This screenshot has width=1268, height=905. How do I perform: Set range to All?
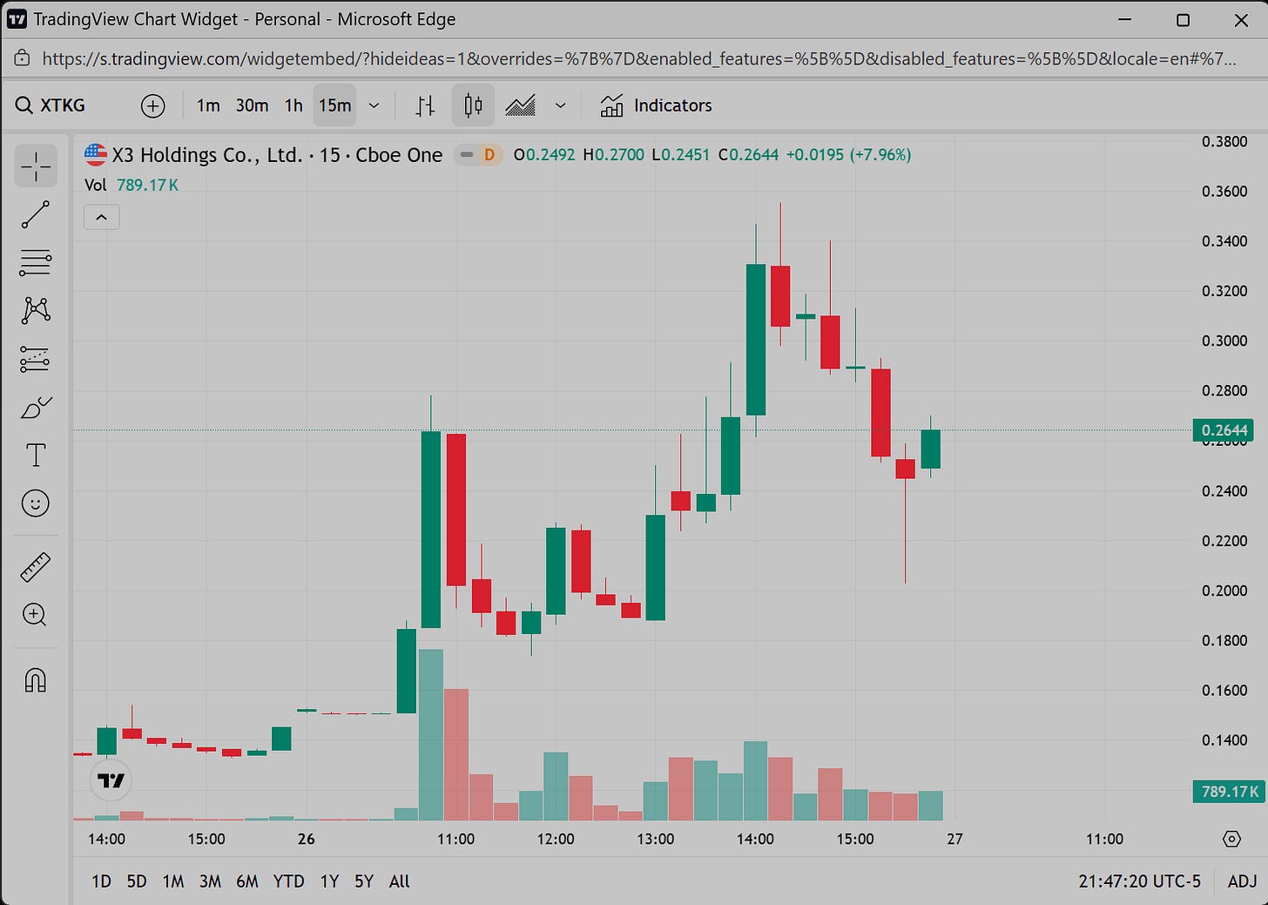click(400, 881)
